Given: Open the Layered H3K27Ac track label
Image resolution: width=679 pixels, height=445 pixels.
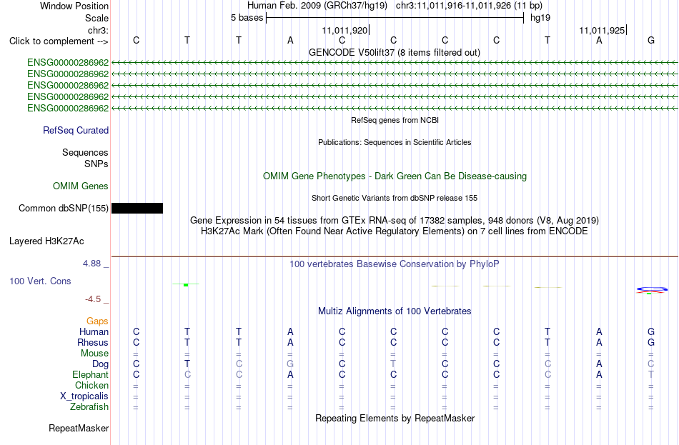Looking at the screenshot, I should (x=46, y=241).
